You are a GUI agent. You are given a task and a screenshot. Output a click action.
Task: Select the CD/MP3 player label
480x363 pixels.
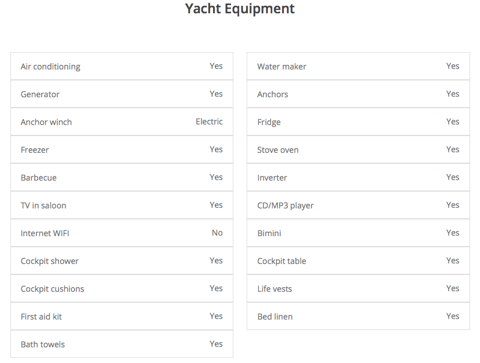285,206
